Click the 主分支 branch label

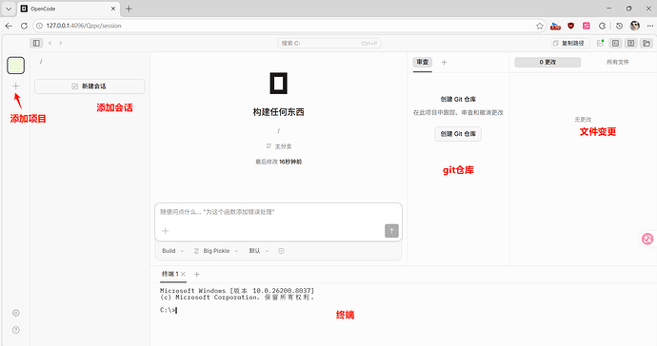coord(283,146)
